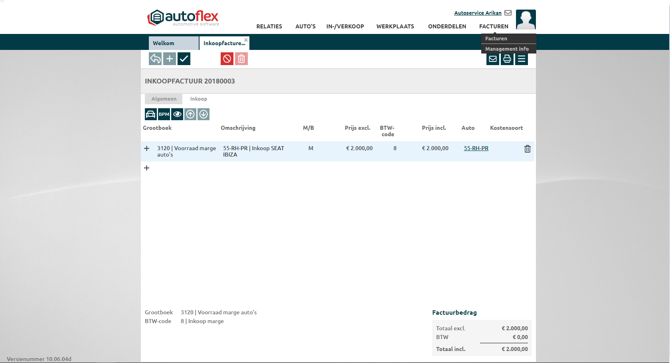Open Management info menu entry
670x363 pixels.
[507, 49]
